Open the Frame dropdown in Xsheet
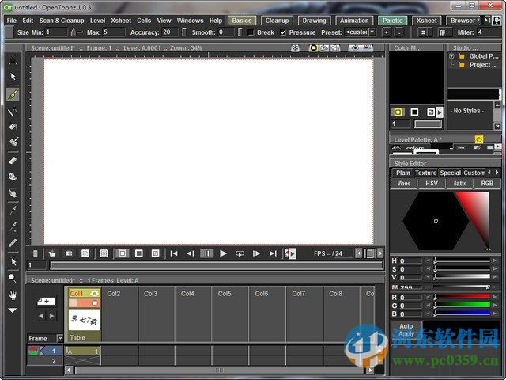 [60, 338]
